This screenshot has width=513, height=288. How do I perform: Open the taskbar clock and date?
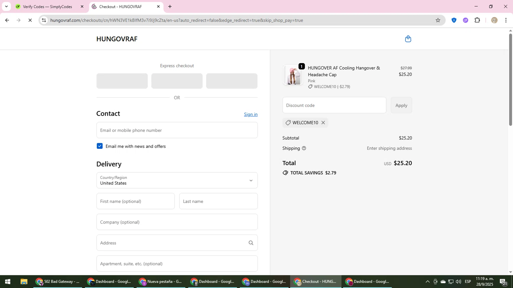(x=485, y=282)
